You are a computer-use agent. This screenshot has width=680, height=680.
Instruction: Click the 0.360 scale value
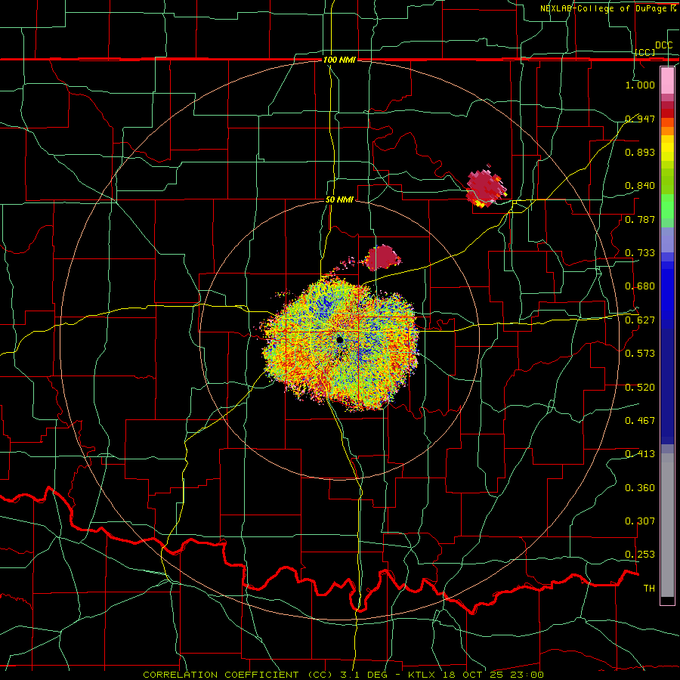point(640,488)
